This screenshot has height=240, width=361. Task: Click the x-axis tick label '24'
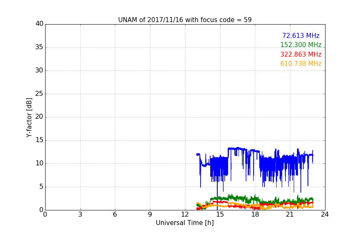(x=325, y=215)
